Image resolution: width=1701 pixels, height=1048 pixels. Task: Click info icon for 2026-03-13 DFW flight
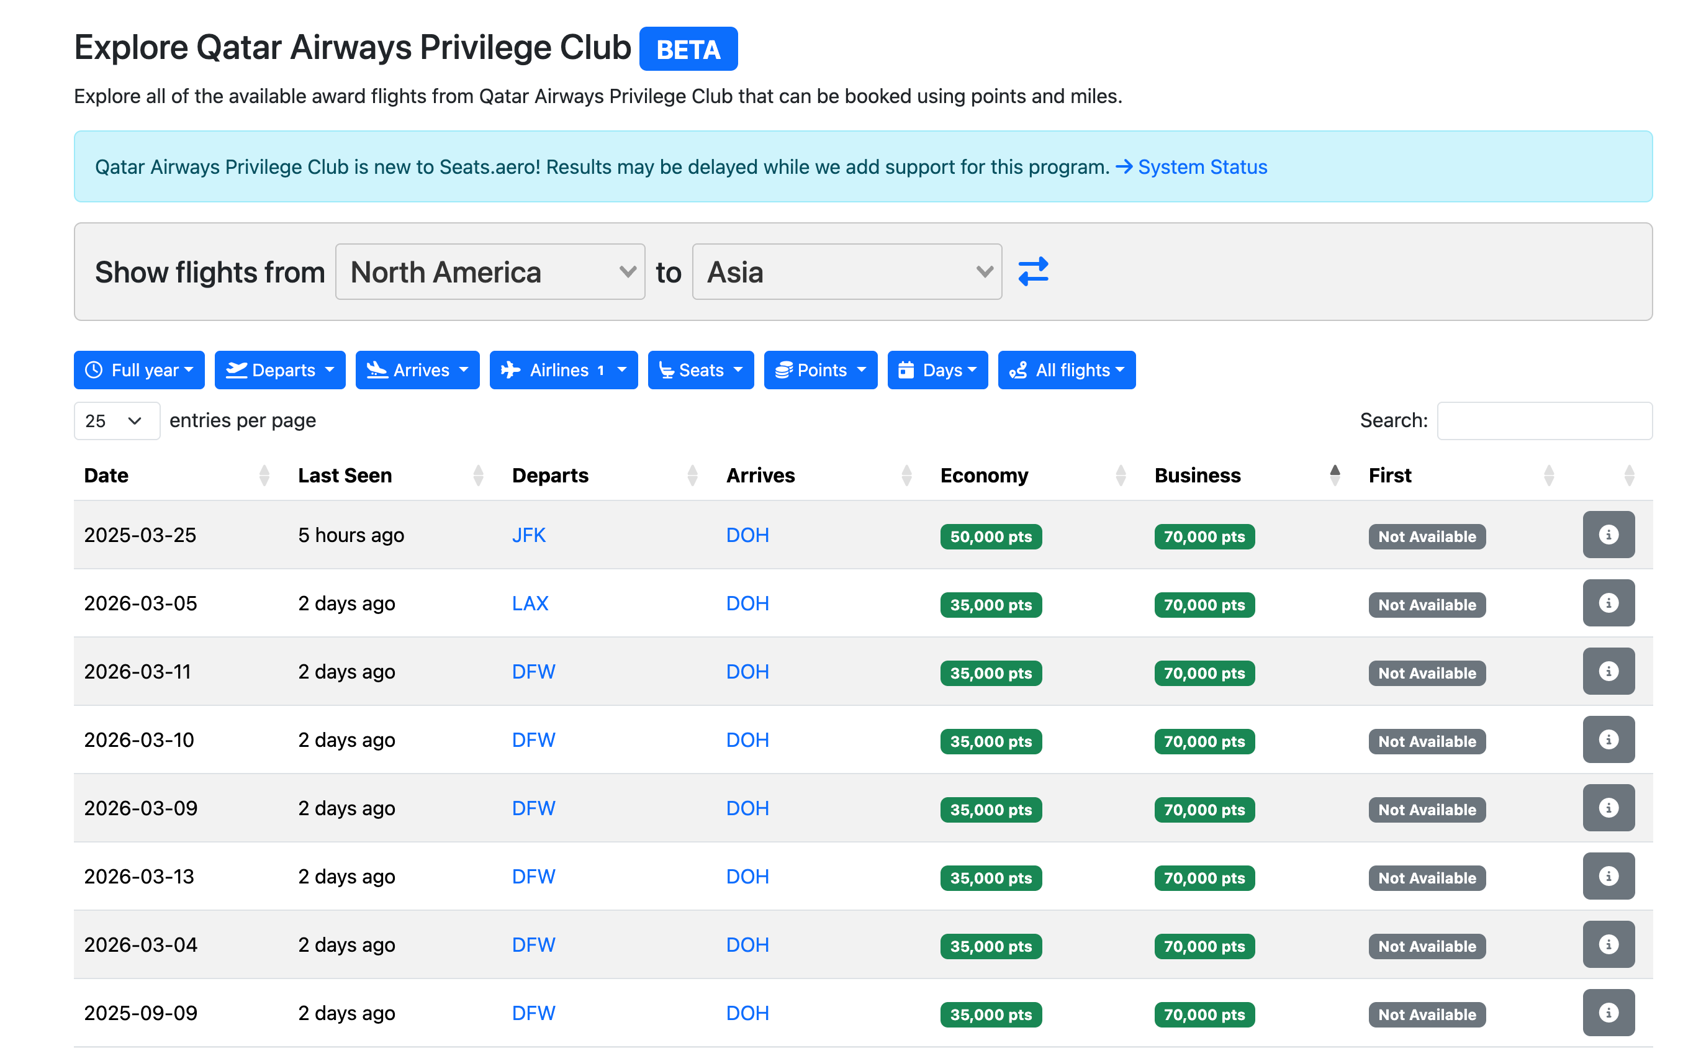1608,876
